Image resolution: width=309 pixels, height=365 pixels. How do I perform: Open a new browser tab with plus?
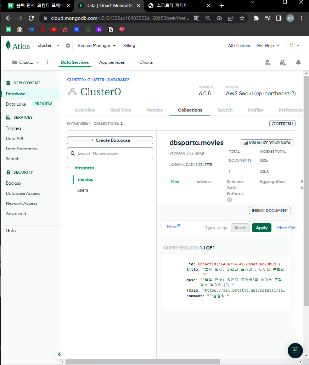tap(222, 6)
